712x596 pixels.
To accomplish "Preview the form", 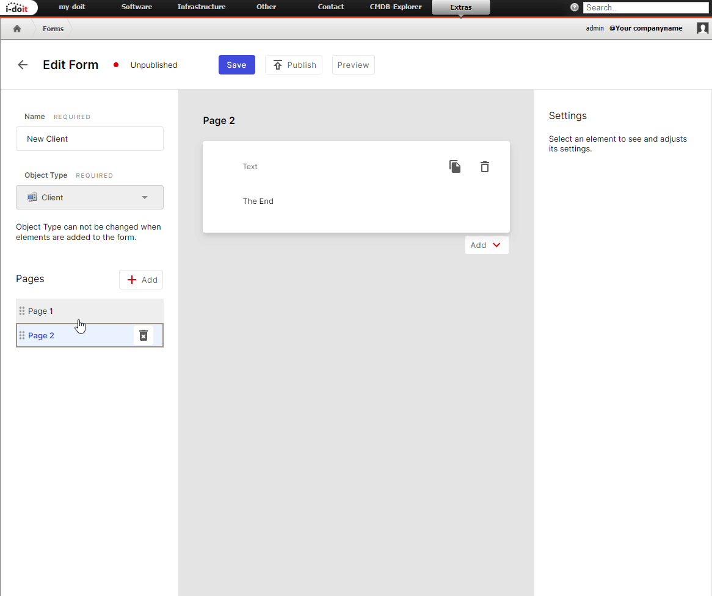I will point(354,65).
